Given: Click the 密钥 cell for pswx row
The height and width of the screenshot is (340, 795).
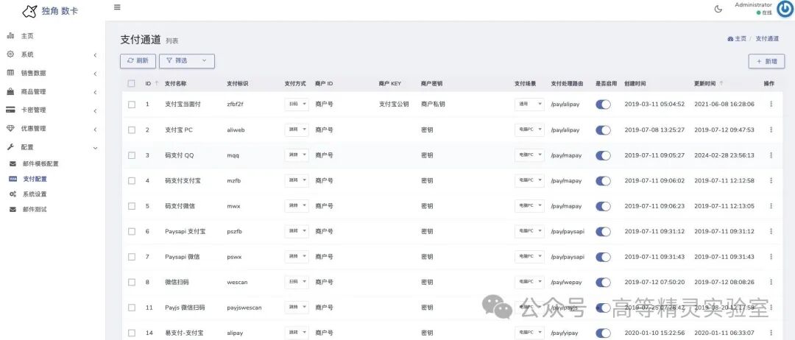Looking at the screenshot, I should [427, 257].
